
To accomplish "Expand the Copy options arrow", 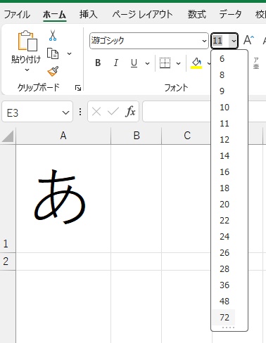I will click(x=69, y=53).
